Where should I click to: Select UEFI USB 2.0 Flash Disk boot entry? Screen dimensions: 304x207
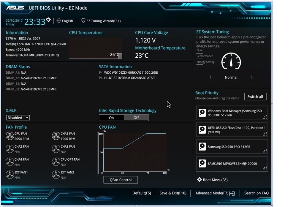tap(232, 129)
